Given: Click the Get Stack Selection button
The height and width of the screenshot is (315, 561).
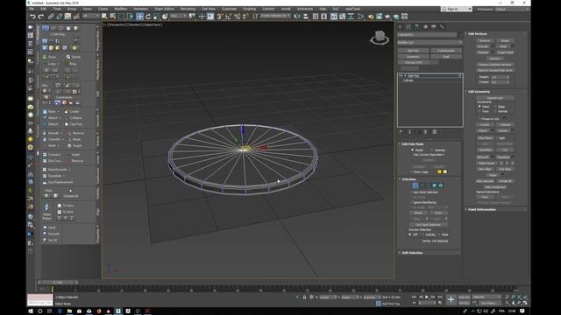Looking at the screenshot, I should 429,225.
